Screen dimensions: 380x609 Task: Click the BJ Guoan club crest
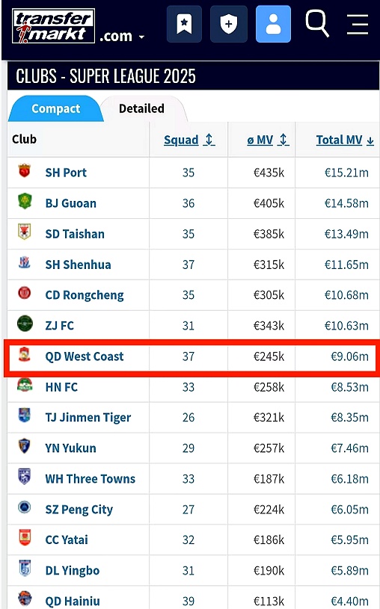click(25, 201)
